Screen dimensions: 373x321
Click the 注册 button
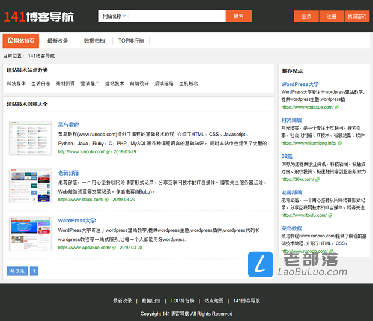332,16
